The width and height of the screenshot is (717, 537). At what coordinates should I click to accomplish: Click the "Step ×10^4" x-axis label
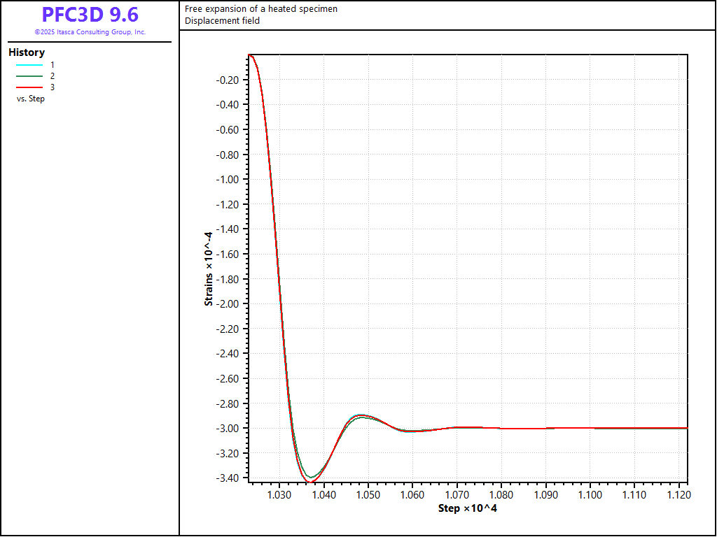[467, 508]
